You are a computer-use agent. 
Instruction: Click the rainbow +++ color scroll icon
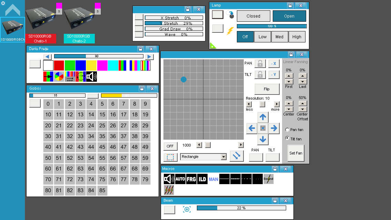click(70, 76)
